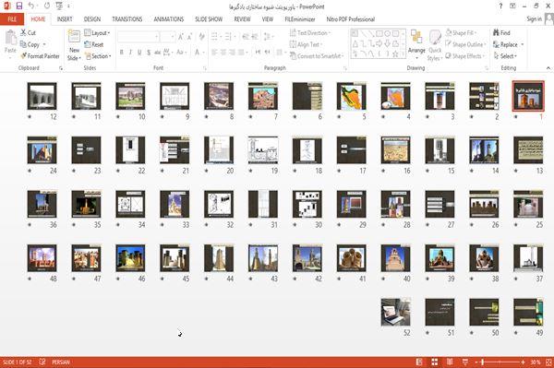Click the Reset button in Slides group
The image size is (554, 368).
pyautogui.click(x=94, y=44)
